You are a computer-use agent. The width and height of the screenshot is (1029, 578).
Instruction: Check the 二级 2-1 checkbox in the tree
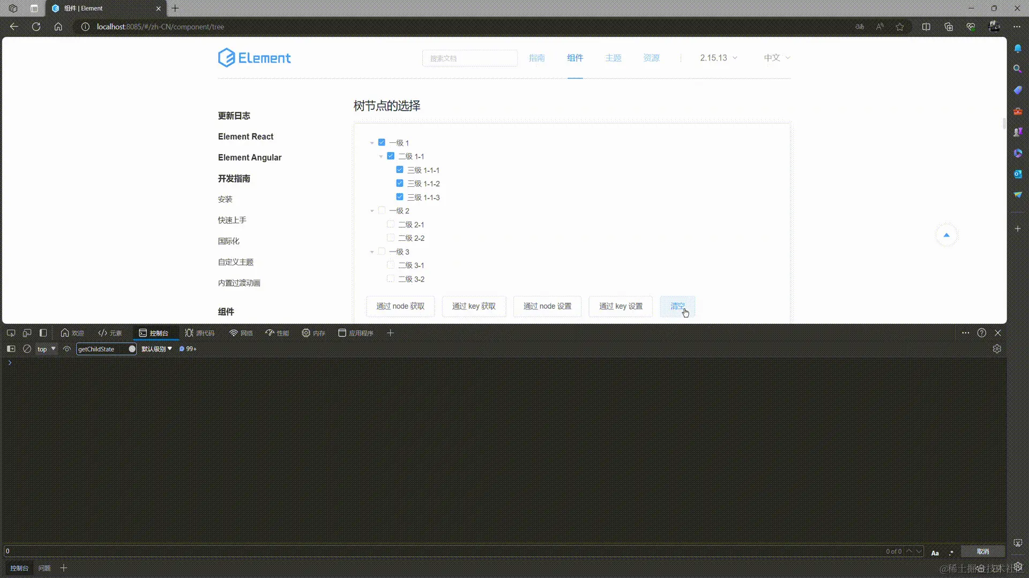[390, 224]
